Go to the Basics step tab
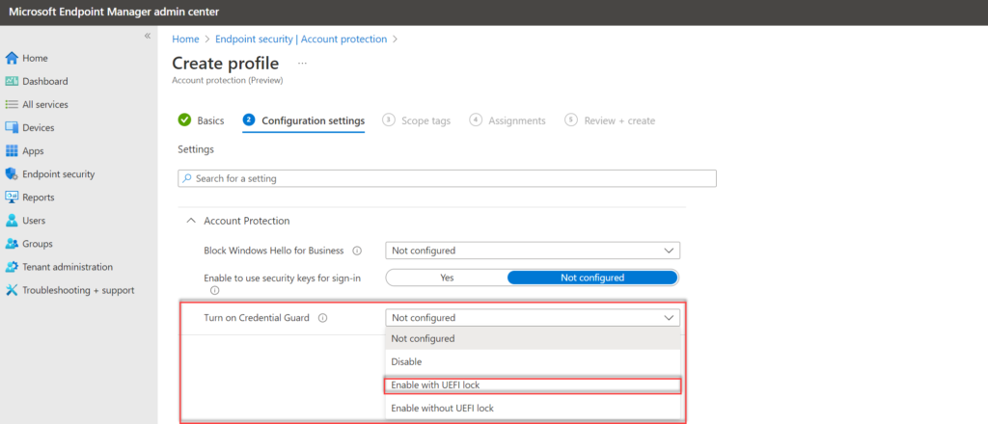Image resolution: width=988 pixels, height=424 pixels. click(x=201, y=120)
